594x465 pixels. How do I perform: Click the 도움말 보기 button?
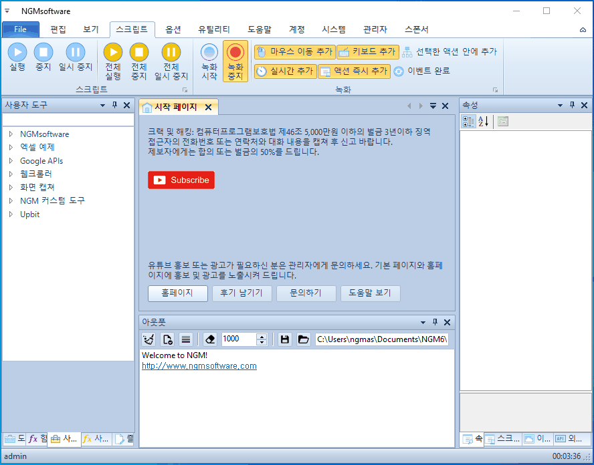pos(370,293)
